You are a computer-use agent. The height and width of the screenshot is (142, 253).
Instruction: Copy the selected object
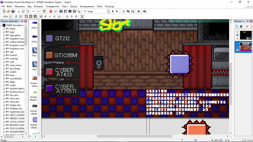click(23, 11)
